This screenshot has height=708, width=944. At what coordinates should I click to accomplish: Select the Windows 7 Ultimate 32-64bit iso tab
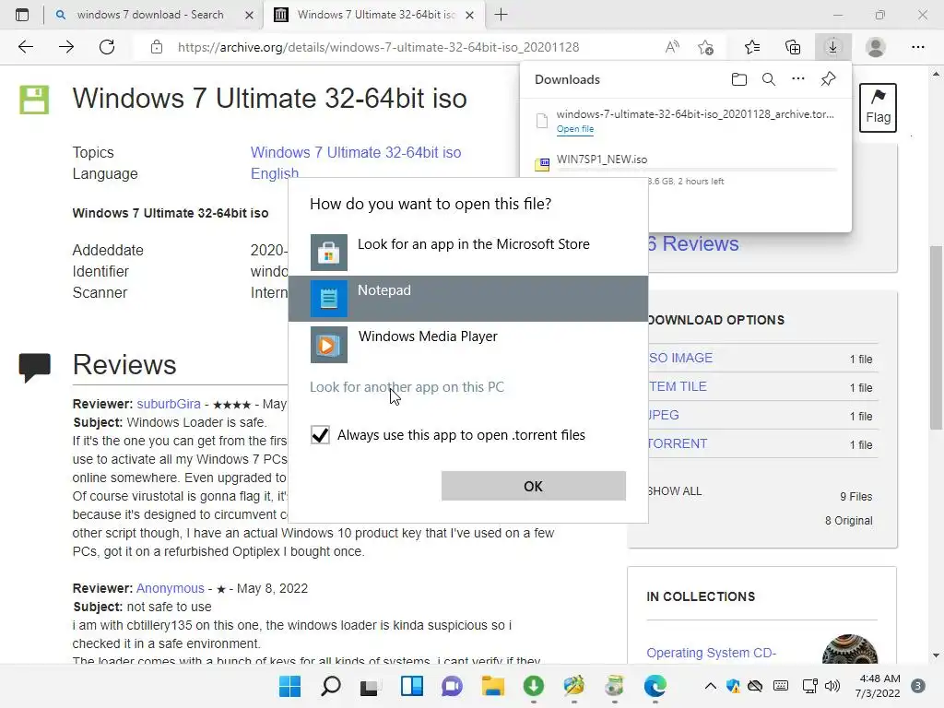(x=376, y=15)
